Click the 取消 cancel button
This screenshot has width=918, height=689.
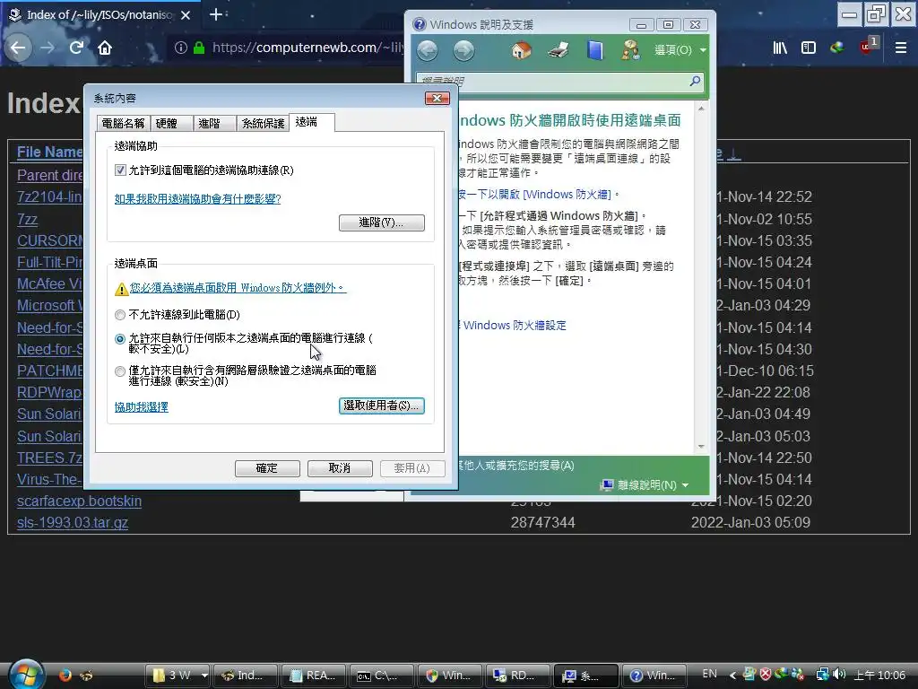click(340, 468)
